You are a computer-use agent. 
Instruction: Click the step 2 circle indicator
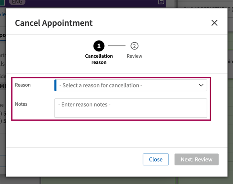[x=134, y=46]
